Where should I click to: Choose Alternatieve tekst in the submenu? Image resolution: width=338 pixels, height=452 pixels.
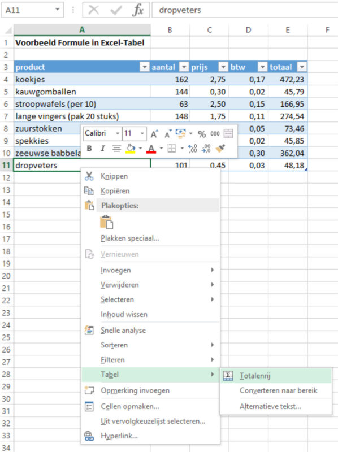point(276,406)
